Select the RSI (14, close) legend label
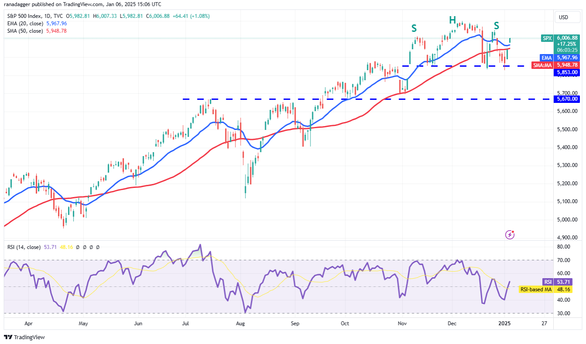Viewport: 586px width, 344px height. pos(25,247)
